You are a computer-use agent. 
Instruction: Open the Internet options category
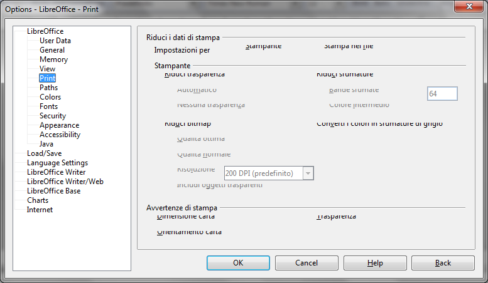point(40,210)
